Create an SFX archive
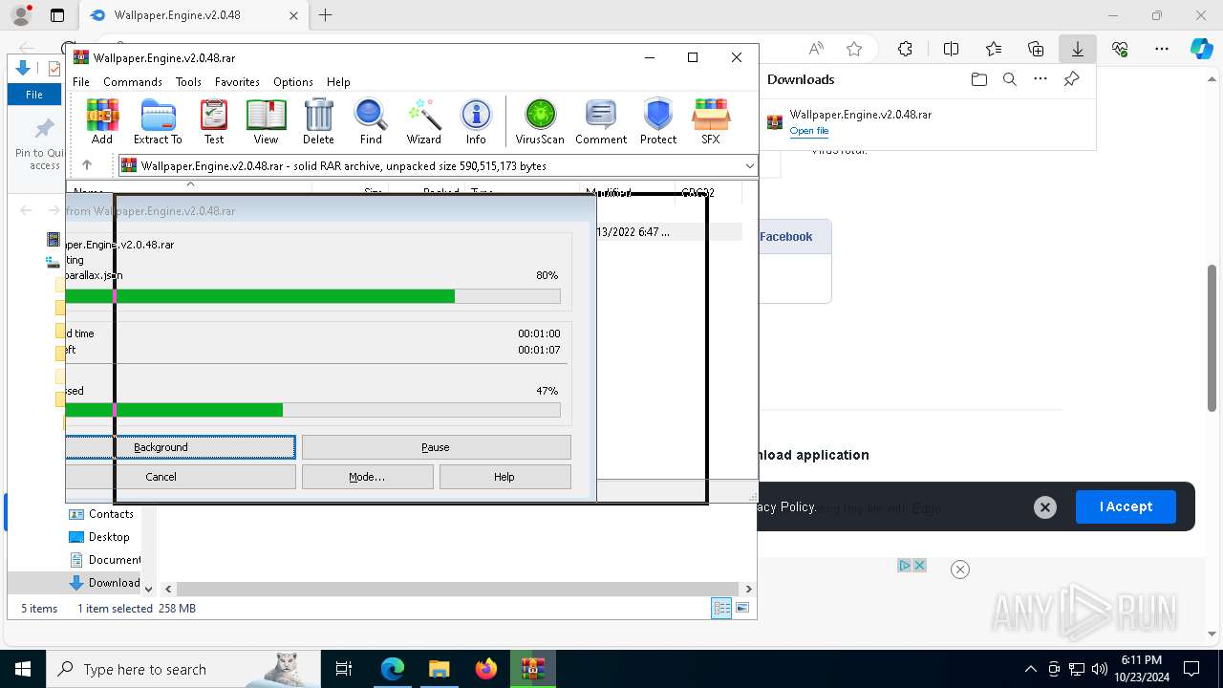 point(710,121)
